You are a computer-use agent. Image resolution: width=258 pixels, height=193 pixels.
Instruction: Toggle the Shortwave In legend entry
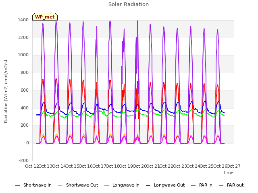pyautogui.click(x=33, y=185)
